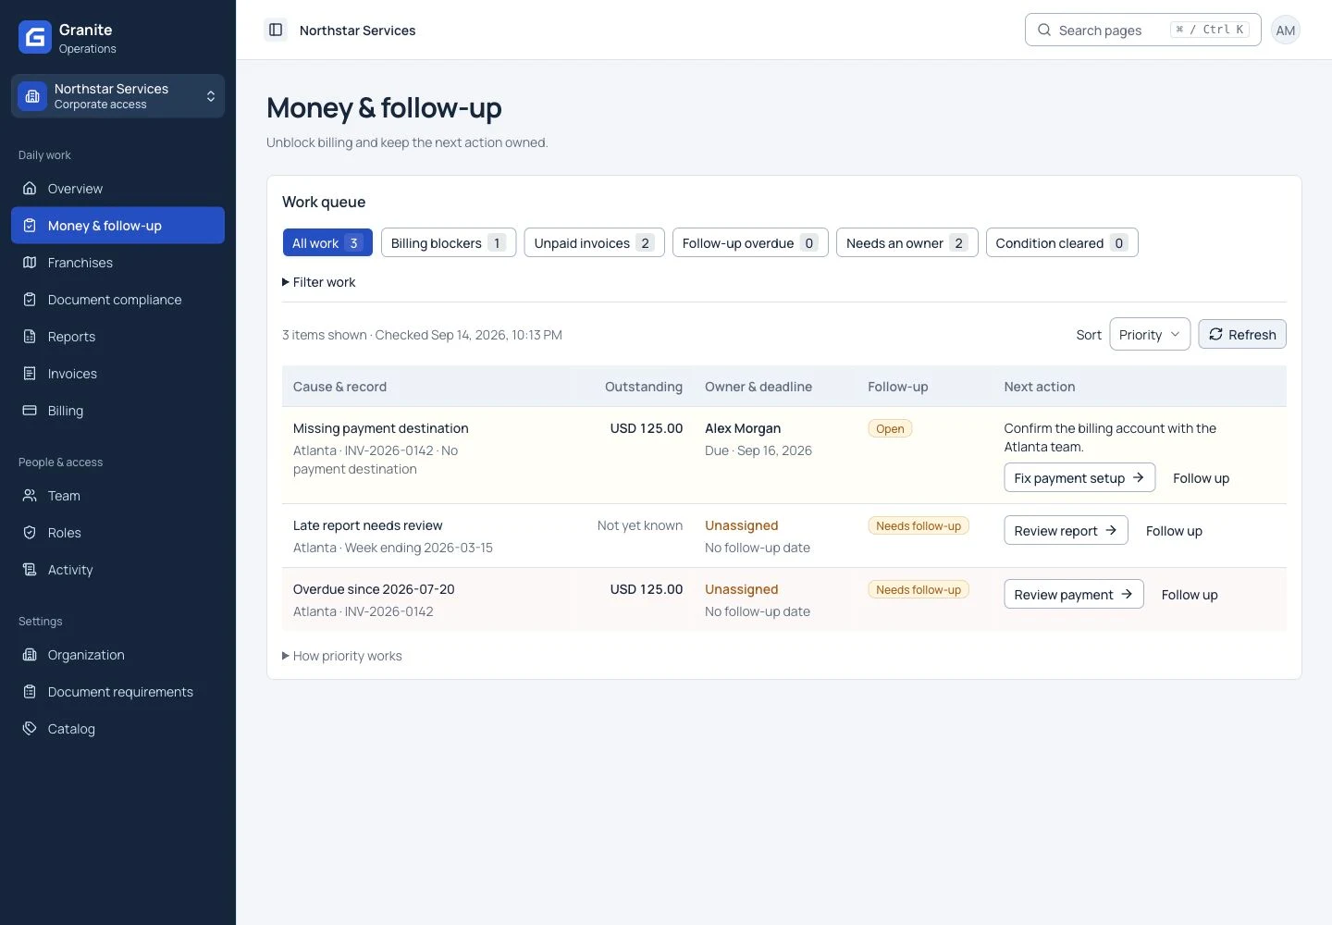Select the Billing blockers tab
Viewport: 1332px width, 925px height.
coord(449,243)
